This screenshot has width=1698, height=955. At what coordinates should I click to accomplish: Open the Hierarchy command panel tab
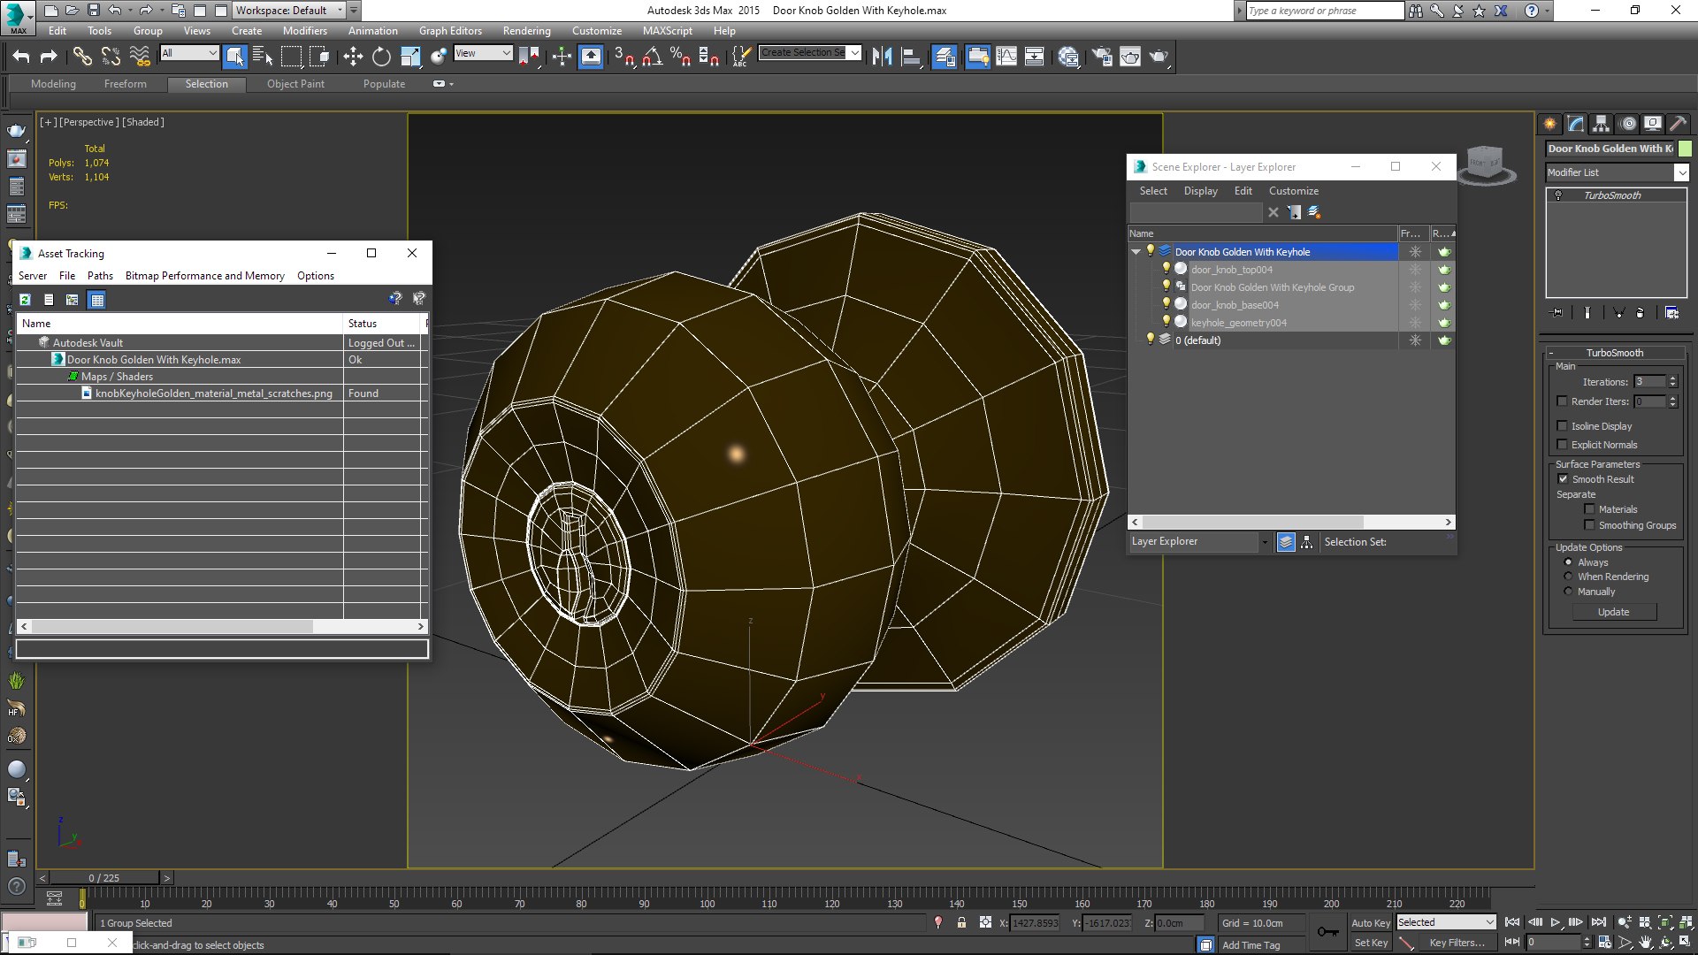(x=1602, y=124)
